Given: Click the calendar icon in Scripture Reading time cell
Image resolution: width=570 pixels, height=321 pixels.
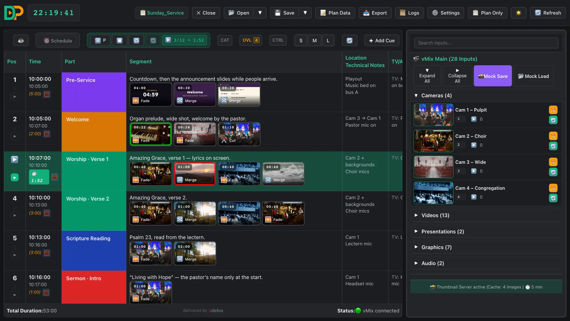Looking at the screenshot, I should [x=47, y=253].
